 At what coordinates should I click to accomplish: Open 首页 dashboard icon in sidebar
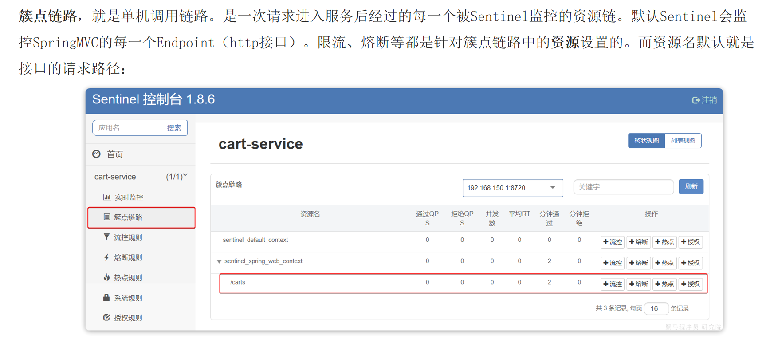[96, 154]
